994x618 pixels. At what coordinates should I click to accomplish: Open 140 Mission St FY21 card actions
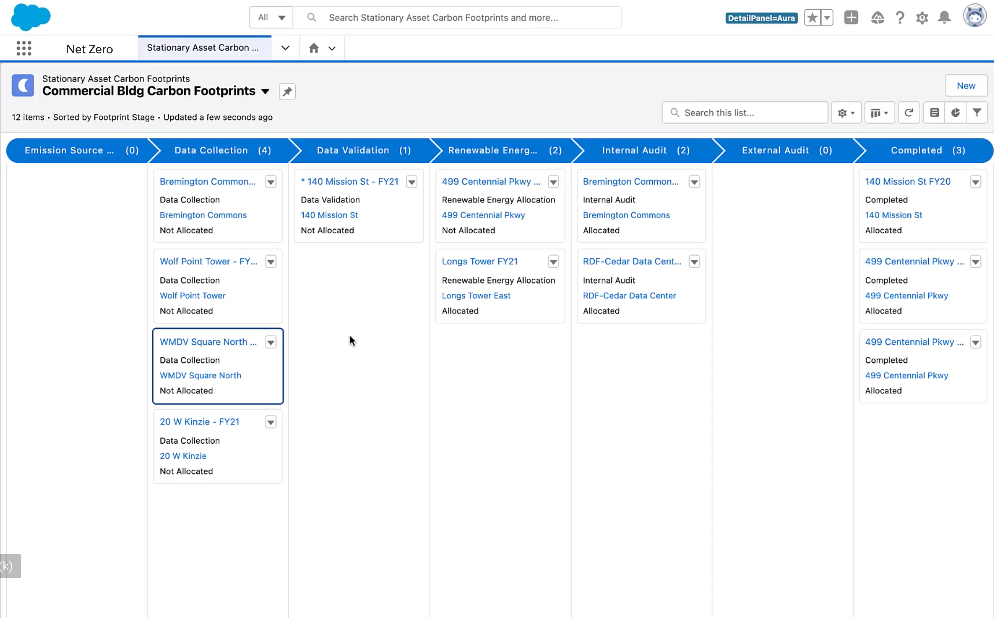[412, 182]
